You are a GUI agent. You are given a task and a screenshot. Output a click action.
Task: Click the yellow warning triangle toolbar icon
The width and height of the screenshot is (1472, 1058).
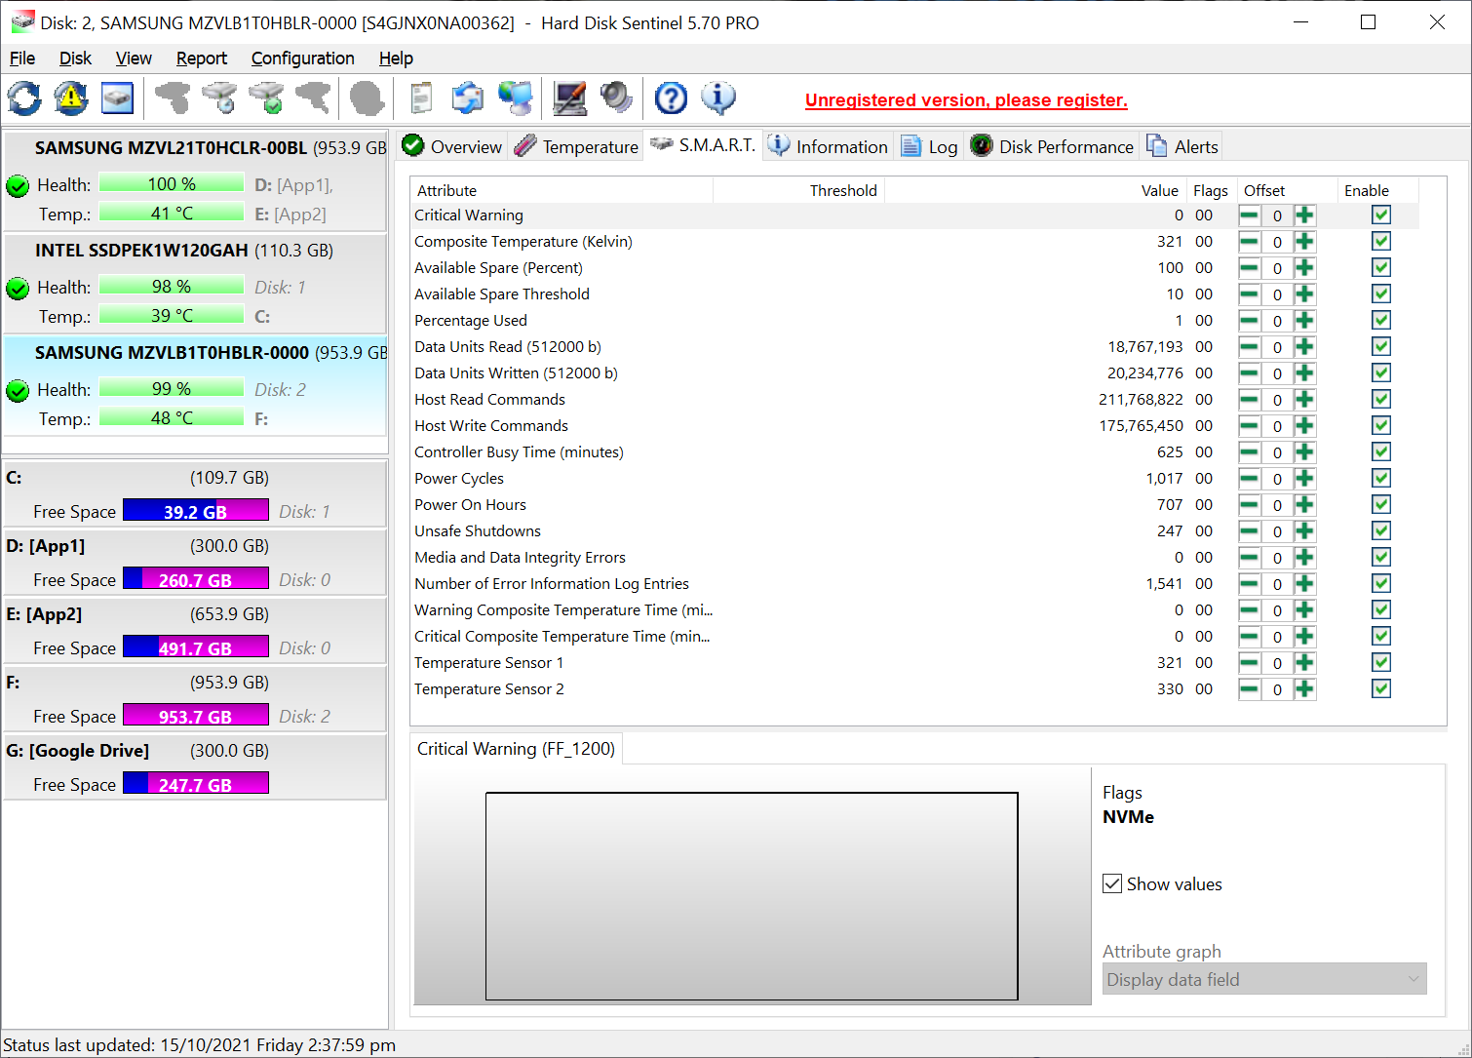point(70,98)
